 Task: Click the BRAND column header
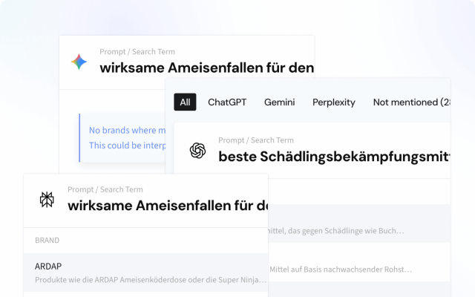click(x=47, y=241)
